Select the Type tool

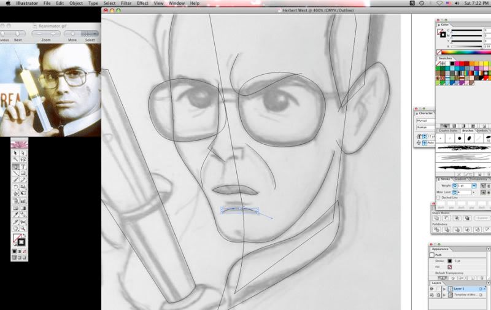pyautogui.click(x=23, y=166)
